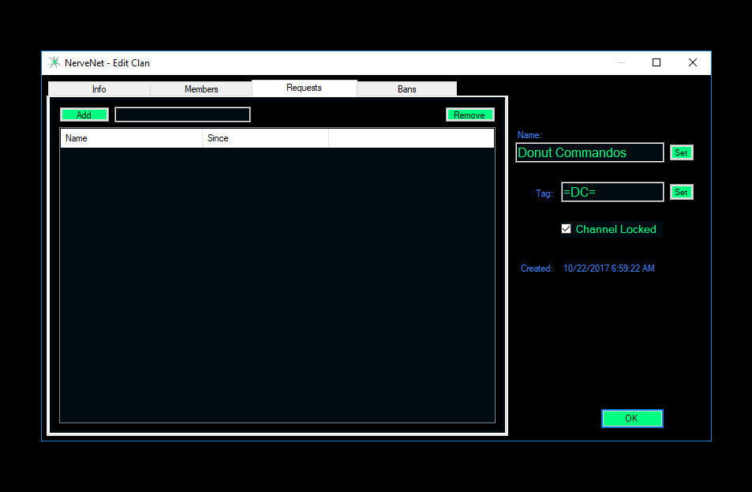Maximize the Edit Clan window

click(657, 63)
